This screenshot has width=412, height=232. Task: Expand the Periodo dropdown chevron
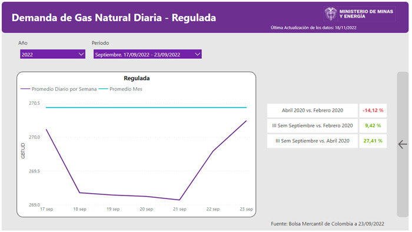point(198,54)
